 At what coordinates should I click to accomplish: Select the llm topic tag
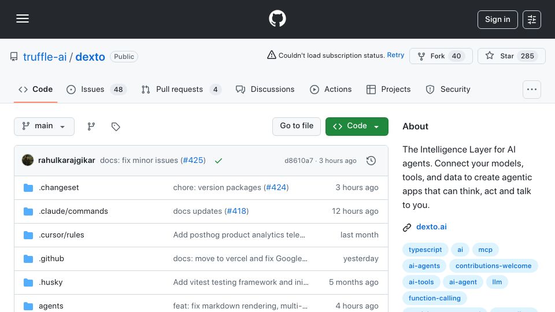coord(497,283)
